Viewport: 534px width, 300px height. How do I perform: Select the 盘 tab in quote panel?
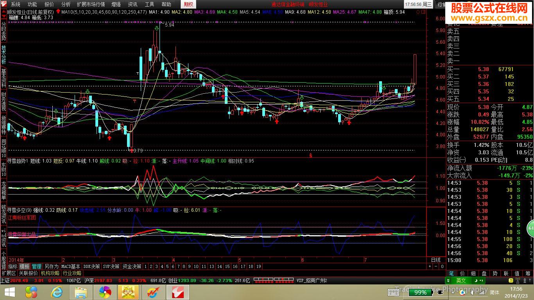tap(484, 273)
